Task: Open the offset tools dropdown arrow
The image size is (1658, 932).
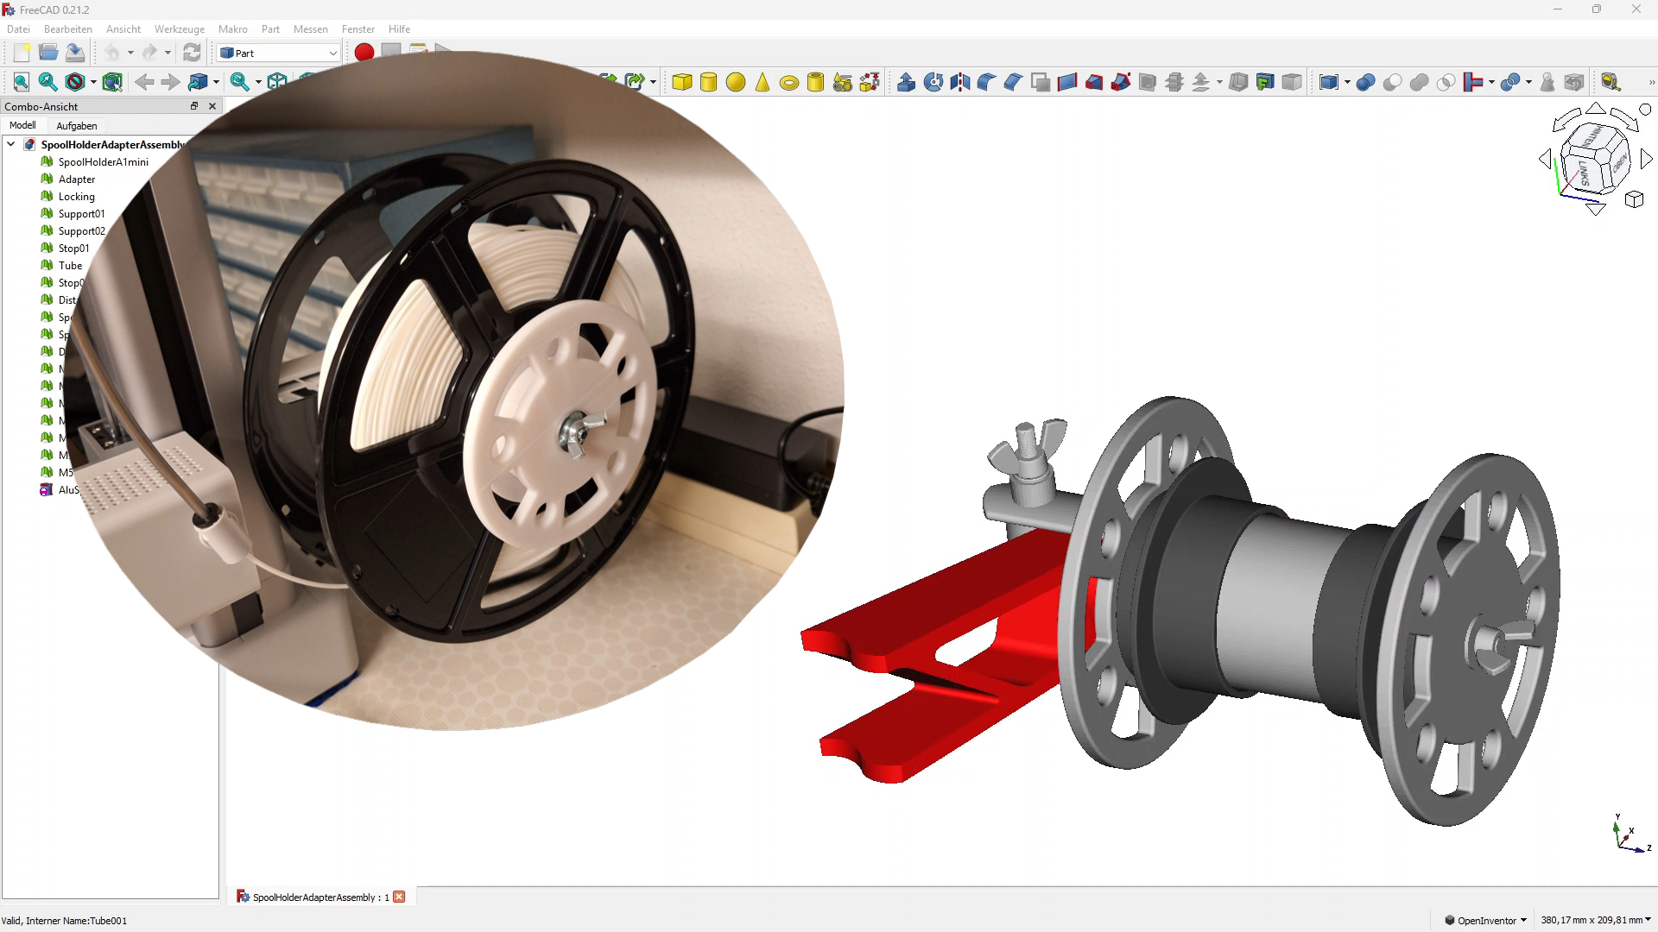Action: tap(1219, 82)
